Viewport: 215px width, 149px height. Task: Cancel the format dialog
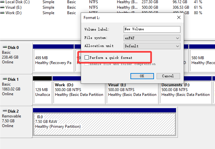168,76
